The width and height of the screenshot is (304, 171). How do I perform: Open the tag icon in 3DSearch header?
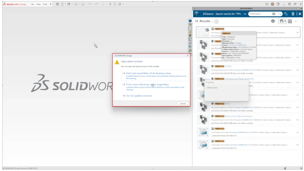pyautogui.click(x=286, y=14)
